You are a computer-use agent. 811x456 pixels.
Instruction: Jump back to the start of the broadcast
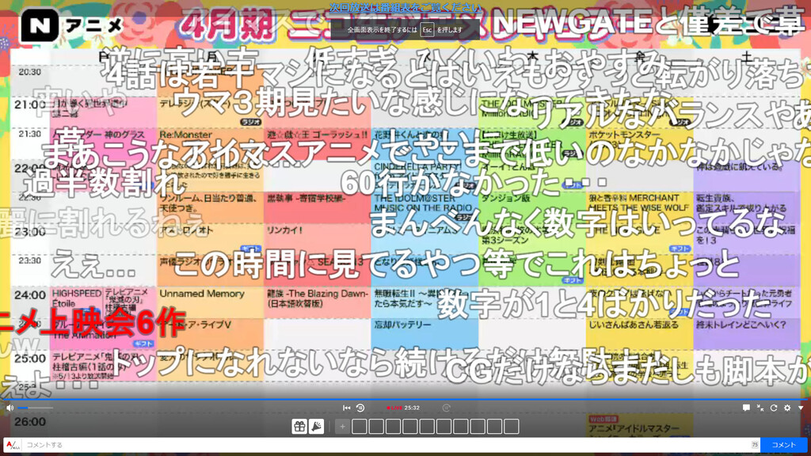[347, 408]
